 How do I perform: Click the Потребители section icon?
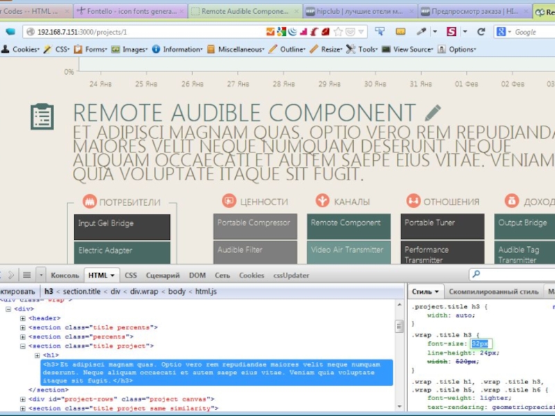click(89, 202)
